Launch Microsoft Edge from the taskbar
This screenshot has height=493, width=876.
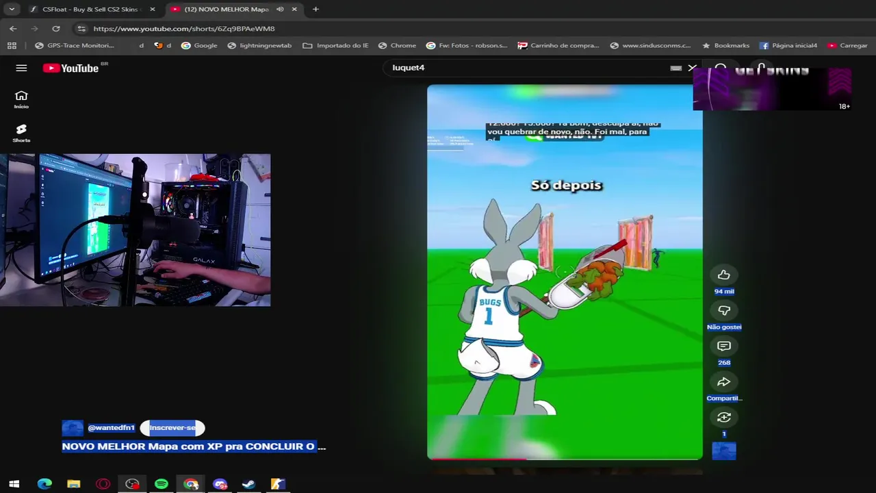click(44, 484)
